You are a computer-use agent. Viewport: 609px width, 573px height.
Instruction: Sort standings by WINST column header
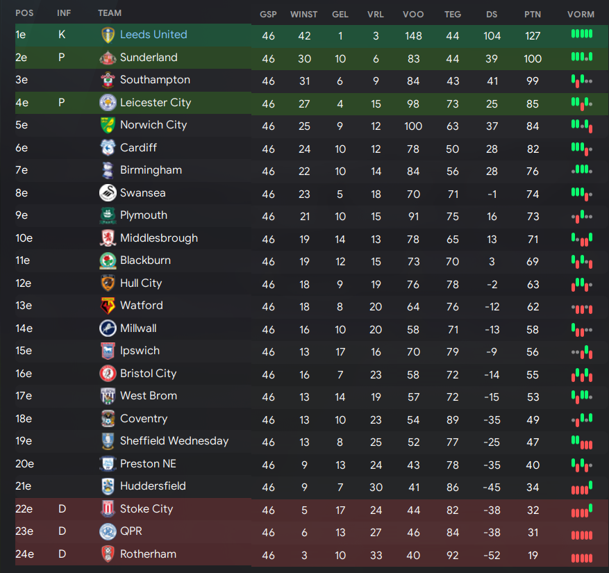click(303, 15)
